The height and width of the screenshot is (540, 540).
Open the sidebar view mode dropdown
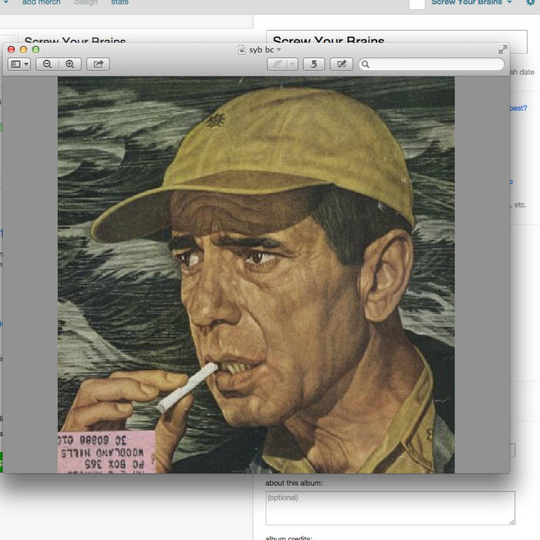pos(19,64)
